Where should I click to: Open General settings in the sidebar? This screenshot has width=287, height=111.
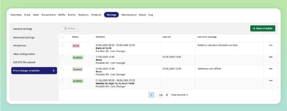(22, 29)
